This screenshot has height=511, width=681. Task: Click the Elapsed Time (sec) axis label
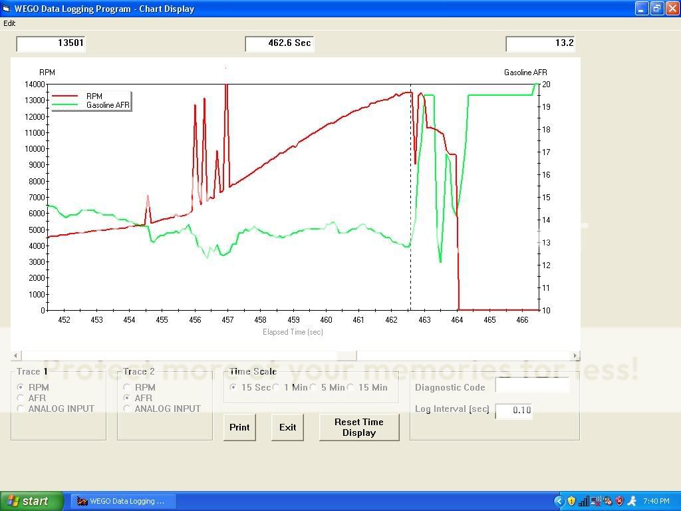pos(293,332)
